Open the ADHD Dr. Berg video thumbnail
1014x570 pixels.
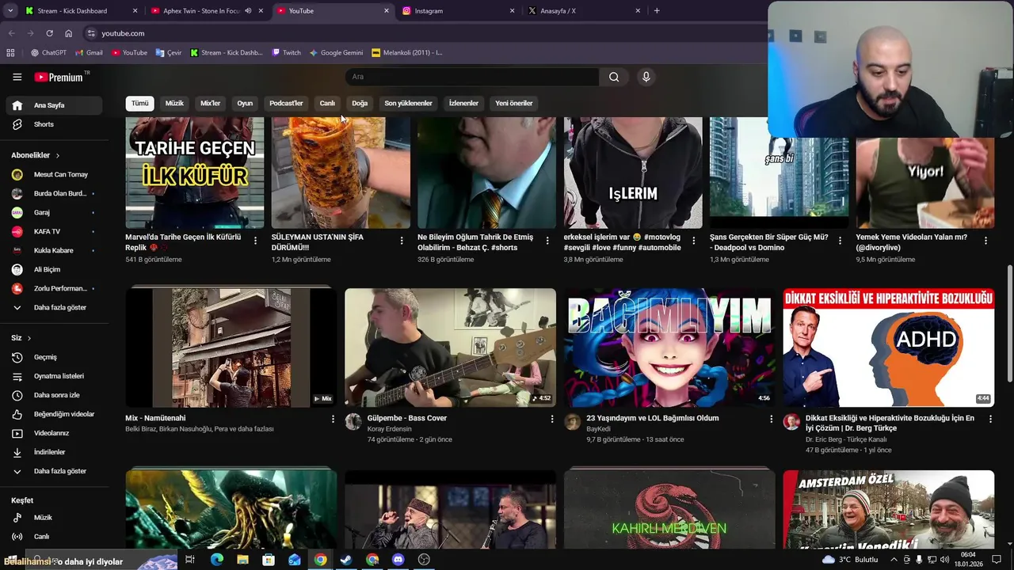889,348
